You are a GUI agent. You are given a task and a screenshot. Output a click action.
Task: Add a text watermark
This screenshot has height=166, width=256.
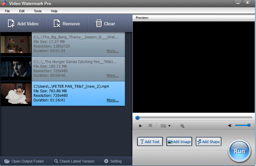pyautogui.click(x=150, y=142)
